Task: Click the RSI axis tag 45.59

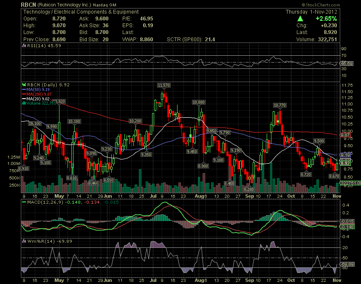Action: coord(347,63)
